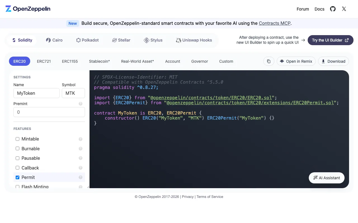Click help icon next to Flash Minting
358x223 pixels.
[81, 187]
